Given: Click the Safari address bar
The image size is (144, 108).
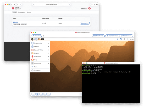Looking at the screenshot, I should pos(51,4).
